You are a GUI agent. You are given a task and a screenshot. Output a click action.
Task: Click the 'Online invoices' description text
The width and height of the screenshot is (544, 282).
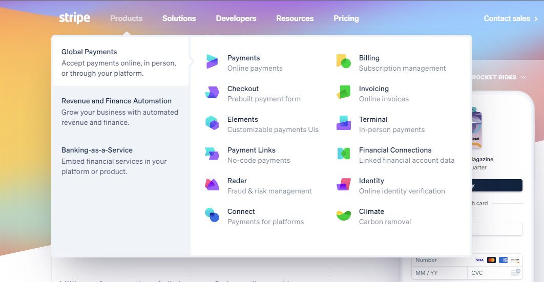coord(384,99)
